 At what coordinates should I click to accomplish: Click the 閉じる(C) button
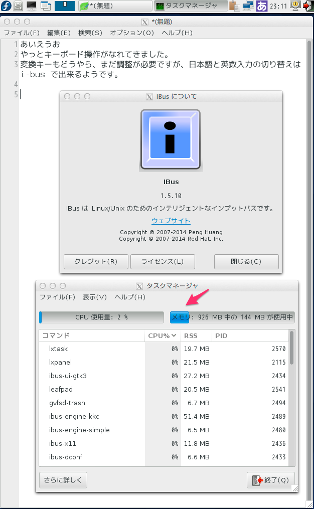pos(246,262)
